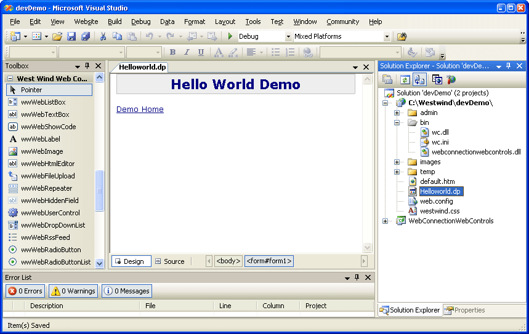Click the Foreground Color 'A' icon

(x=219, y=52)
